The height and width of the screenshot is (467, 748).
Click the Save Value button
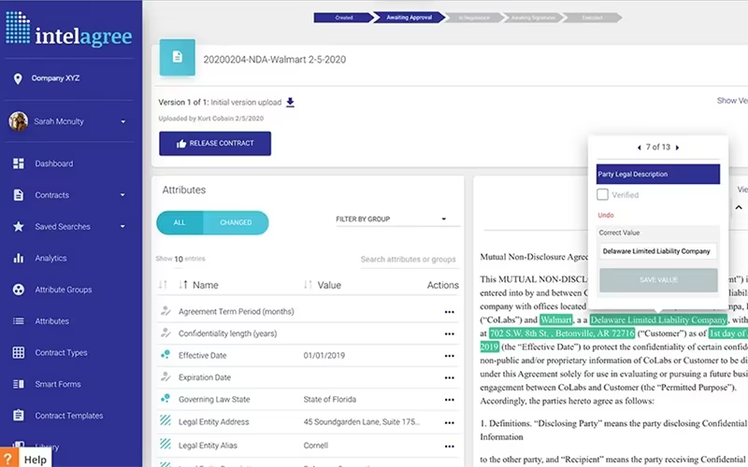pos(658,279)
